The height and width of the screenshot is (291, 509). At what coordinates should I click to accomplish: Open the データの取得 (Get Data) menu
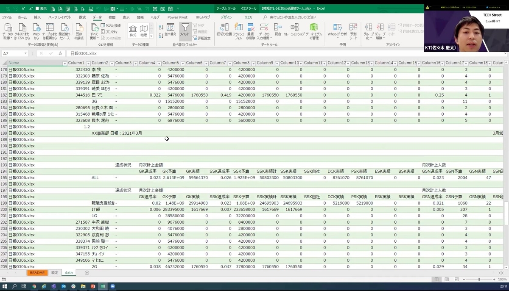pyautogui.click(x=8, y=32)
